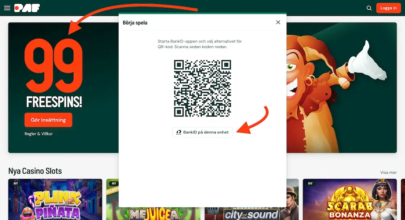The height and width of the screenshot is (220, 405).
Task: Click the Gör insättning button
Action: [48, 120]
